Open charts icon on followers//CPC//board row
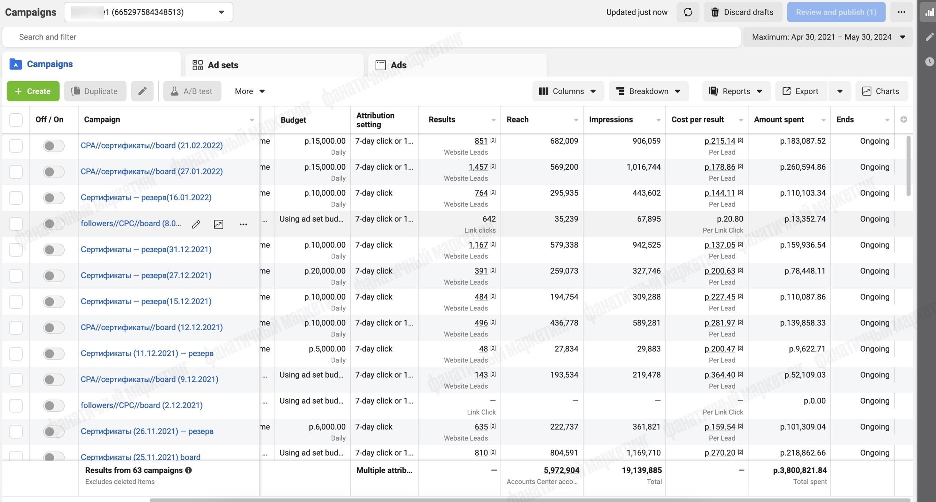The image size is (936, 502). pos(218,224)
